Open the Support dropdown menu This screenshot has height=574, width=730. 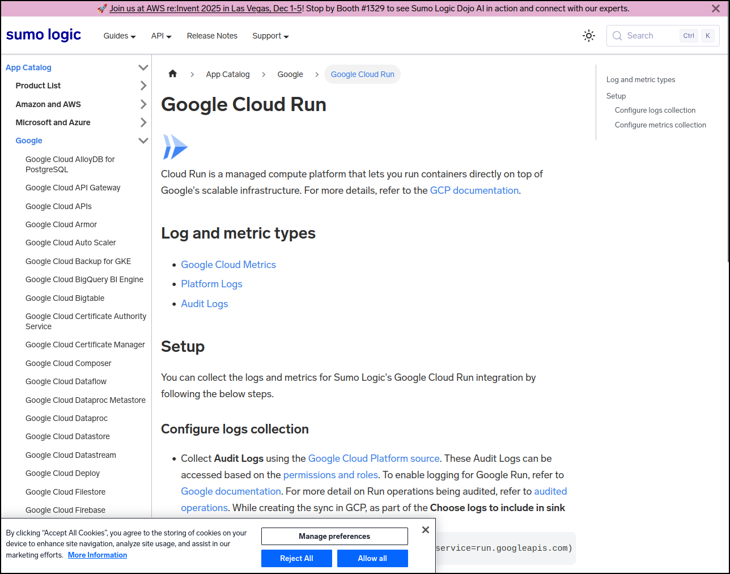click(x=270, y=36)
